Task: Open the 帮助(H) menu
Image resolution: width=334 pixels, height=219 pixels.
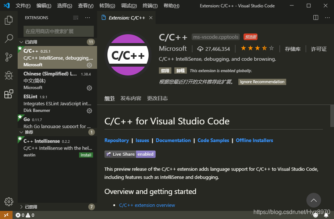Action: point(171,6)
